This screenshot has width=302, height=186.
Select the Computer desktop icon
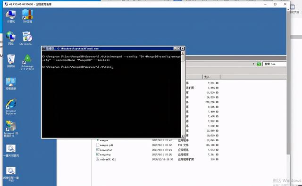[x=11, y=16]
